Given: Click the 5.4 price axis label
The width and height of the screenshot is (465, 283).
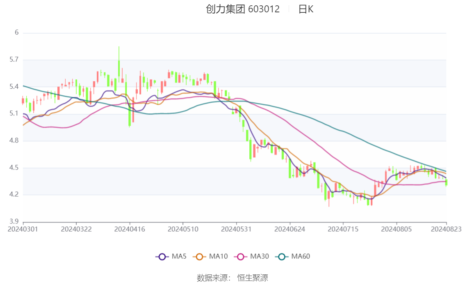Looking at the screenshot, I should point(14,87).
